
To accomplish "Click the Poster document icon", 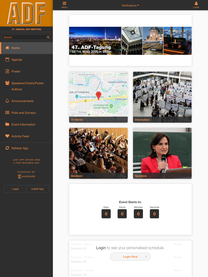I will coord(7,71).
